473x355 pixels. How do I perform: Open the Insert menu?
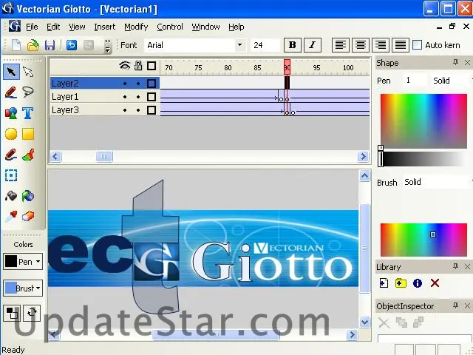click(105, 27)
